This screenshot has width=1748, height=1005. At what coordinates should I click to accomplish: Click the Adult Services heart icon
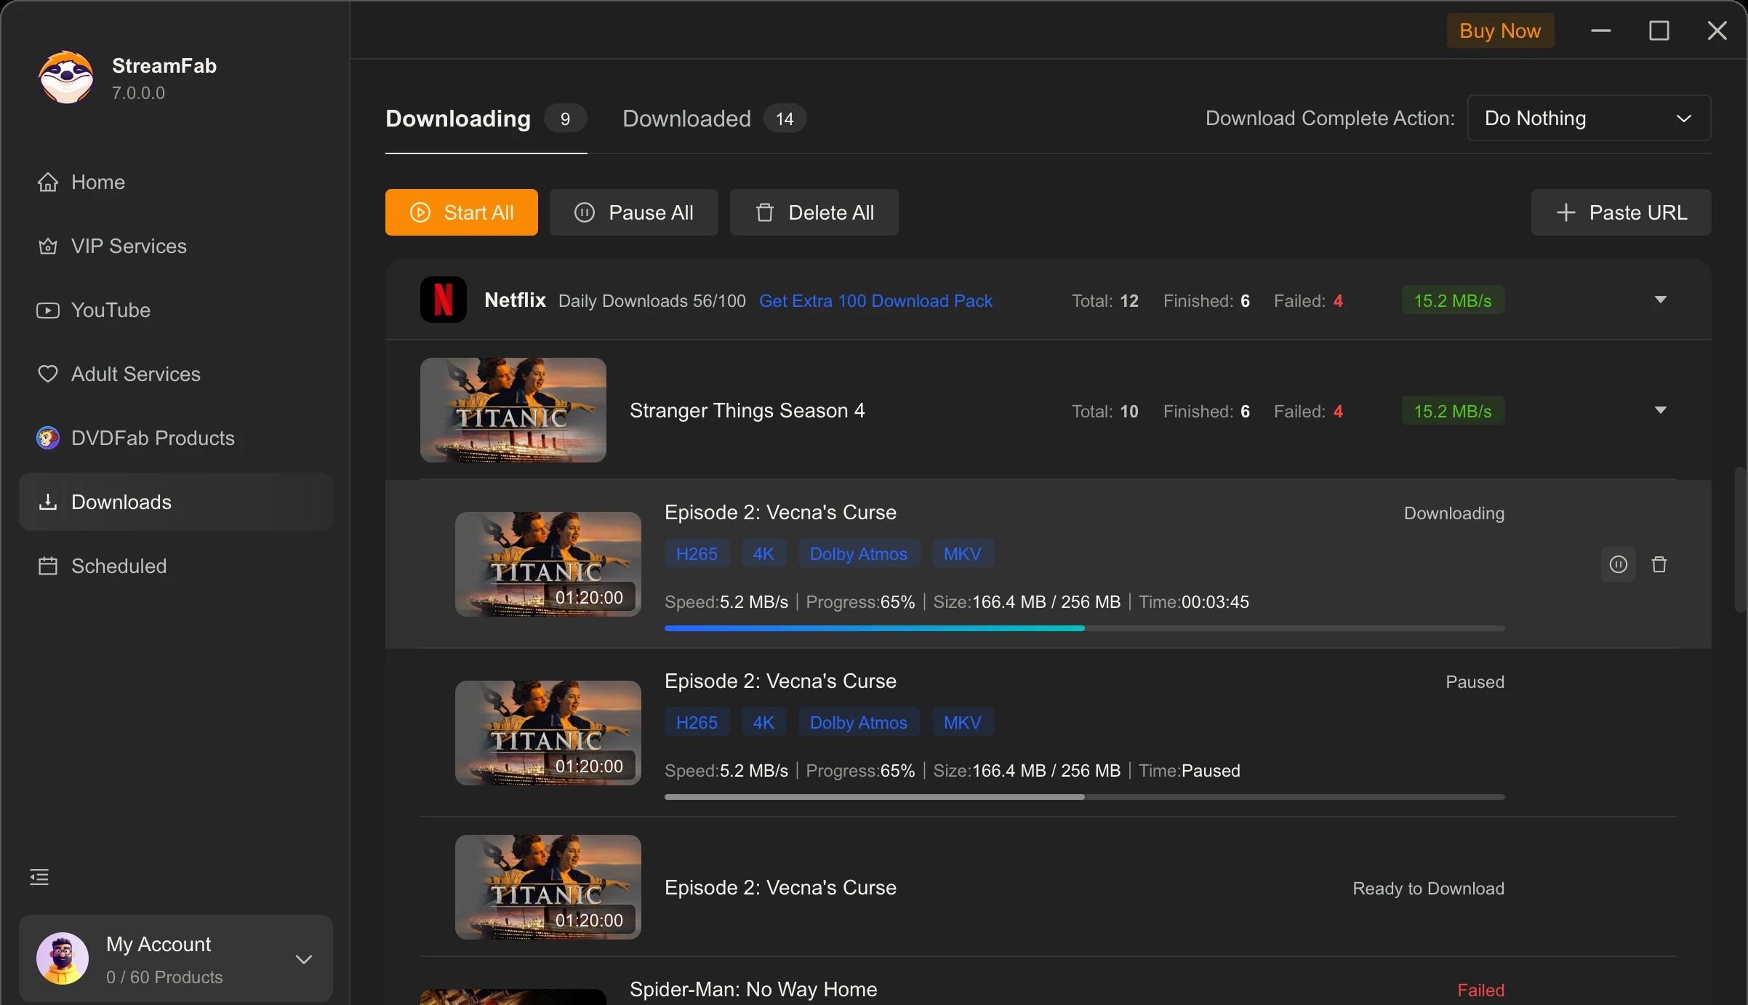click(x=48, y=374)
